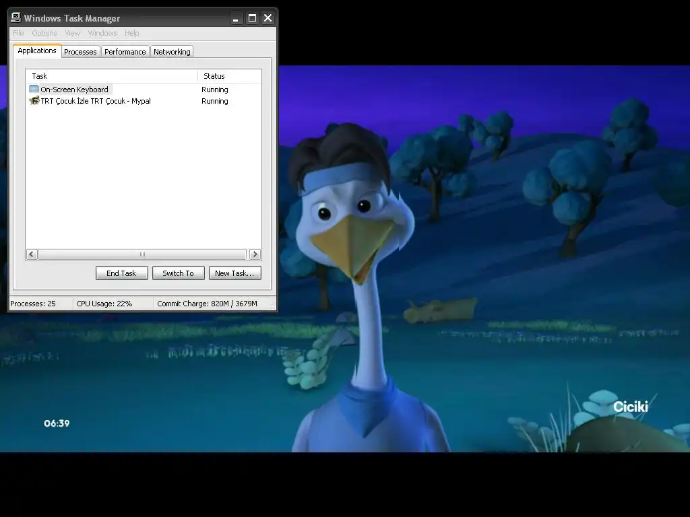This screenshot has width=690, height=517.
Task: Click the Commit Charge status entry
Action: coord(208,304)
